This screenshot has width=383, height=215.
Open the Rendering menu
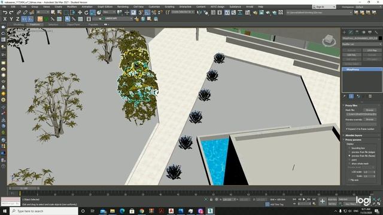(123, 7)
